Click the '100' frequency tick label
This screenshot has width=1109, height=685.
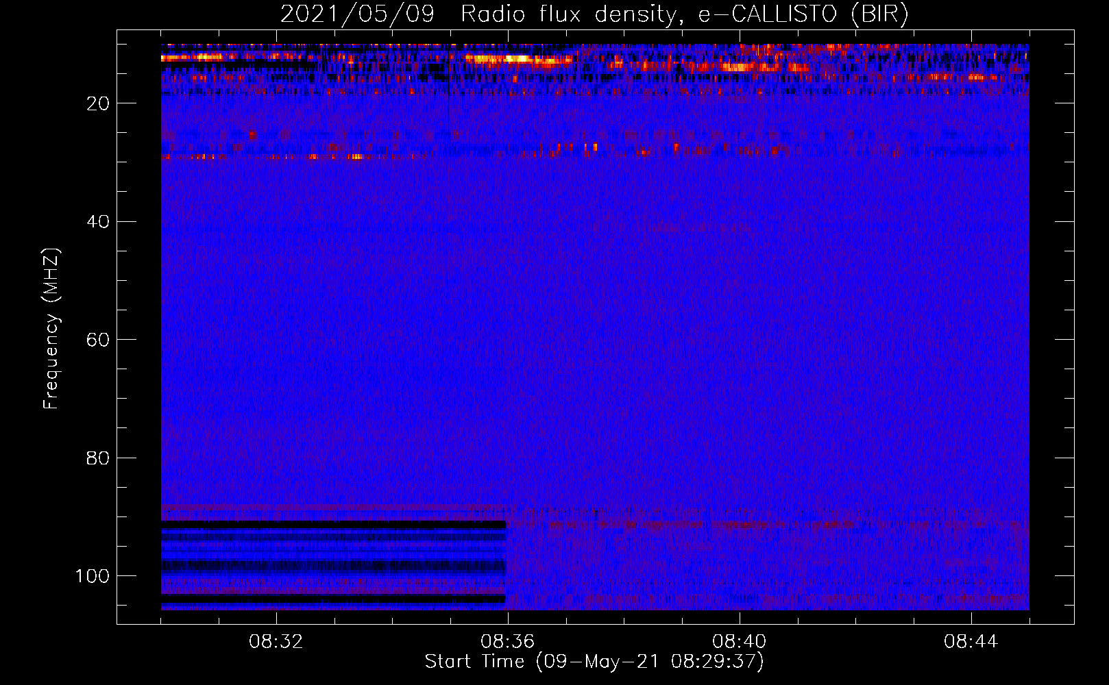tap(93, 576)
